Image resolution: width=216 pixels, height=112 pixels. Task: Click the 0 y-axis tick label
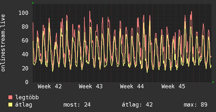(x=27, y=82)
